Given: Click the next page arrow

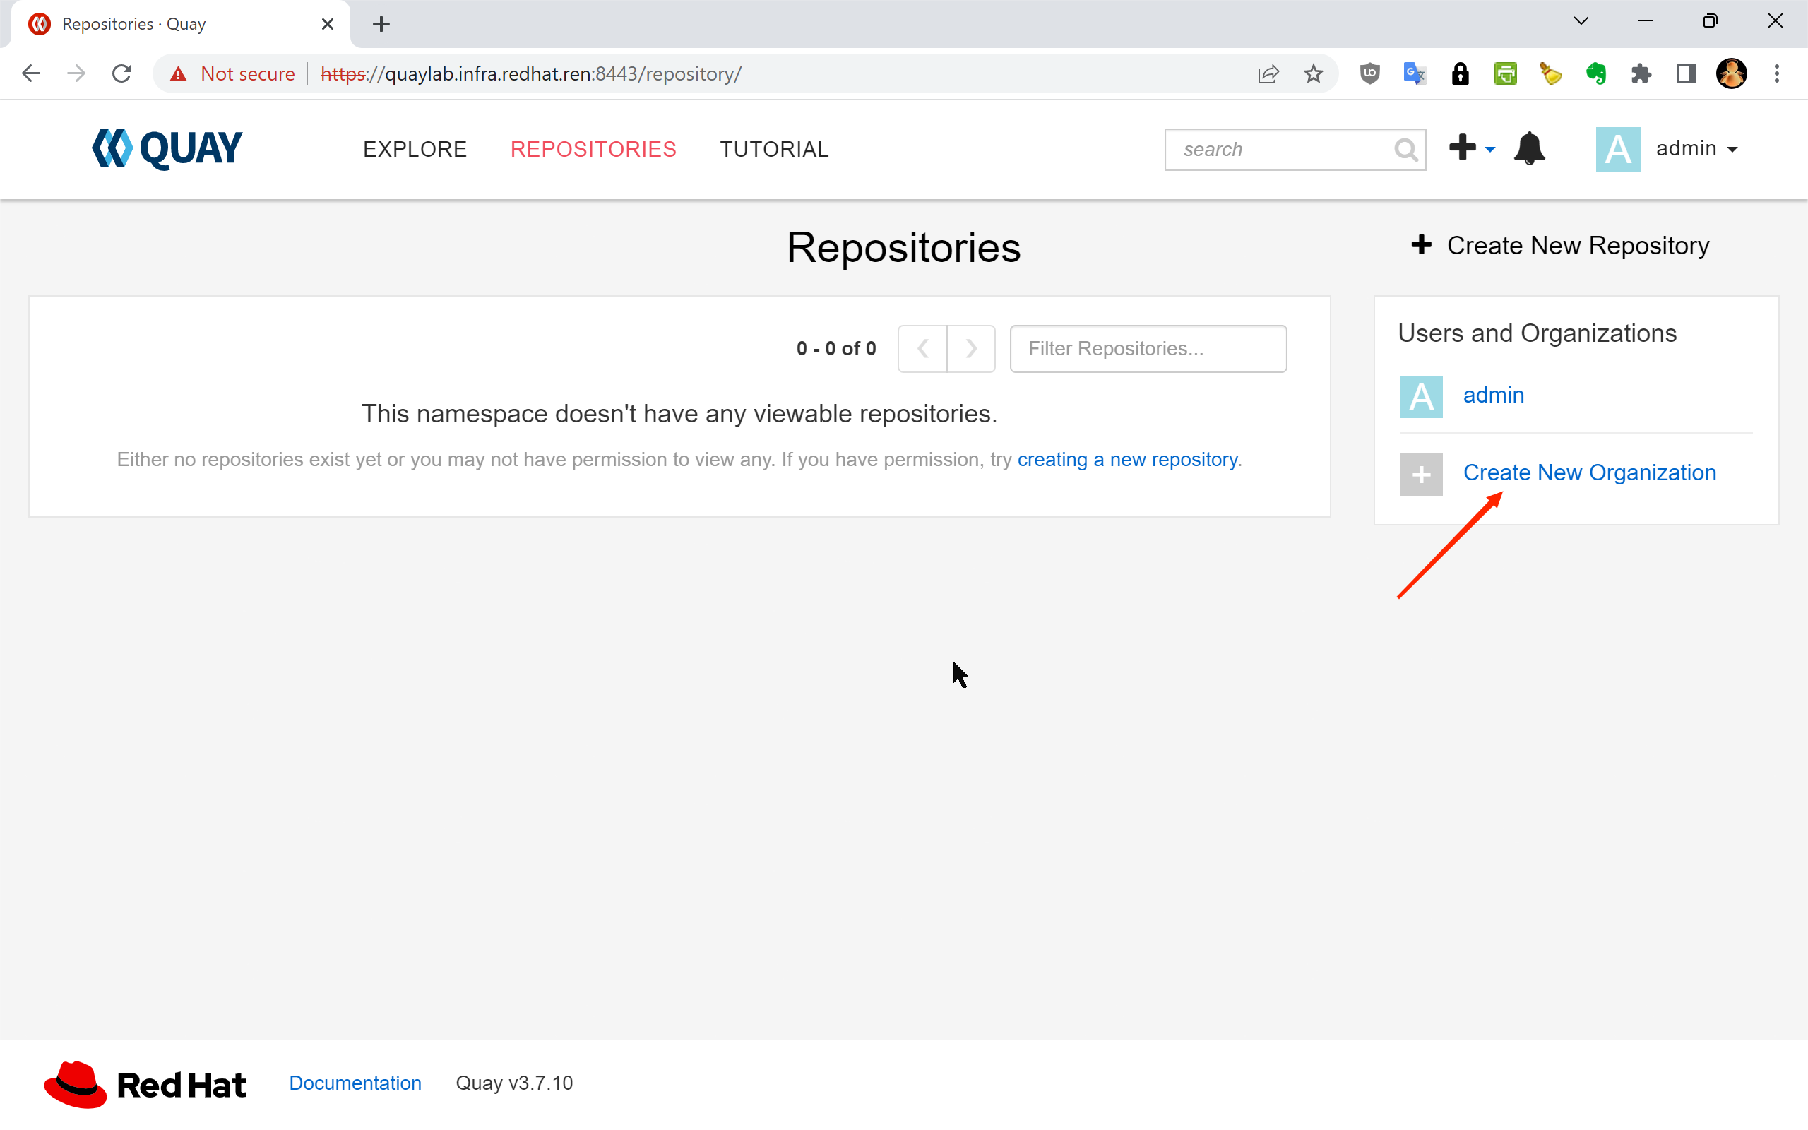Looking at the screenshot, I should [x=970, y=348].
